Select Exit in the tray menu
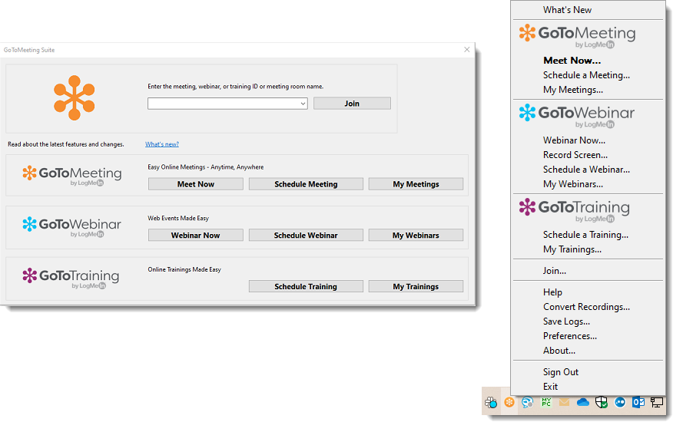673x422 pixels. [x=550, y=387]
